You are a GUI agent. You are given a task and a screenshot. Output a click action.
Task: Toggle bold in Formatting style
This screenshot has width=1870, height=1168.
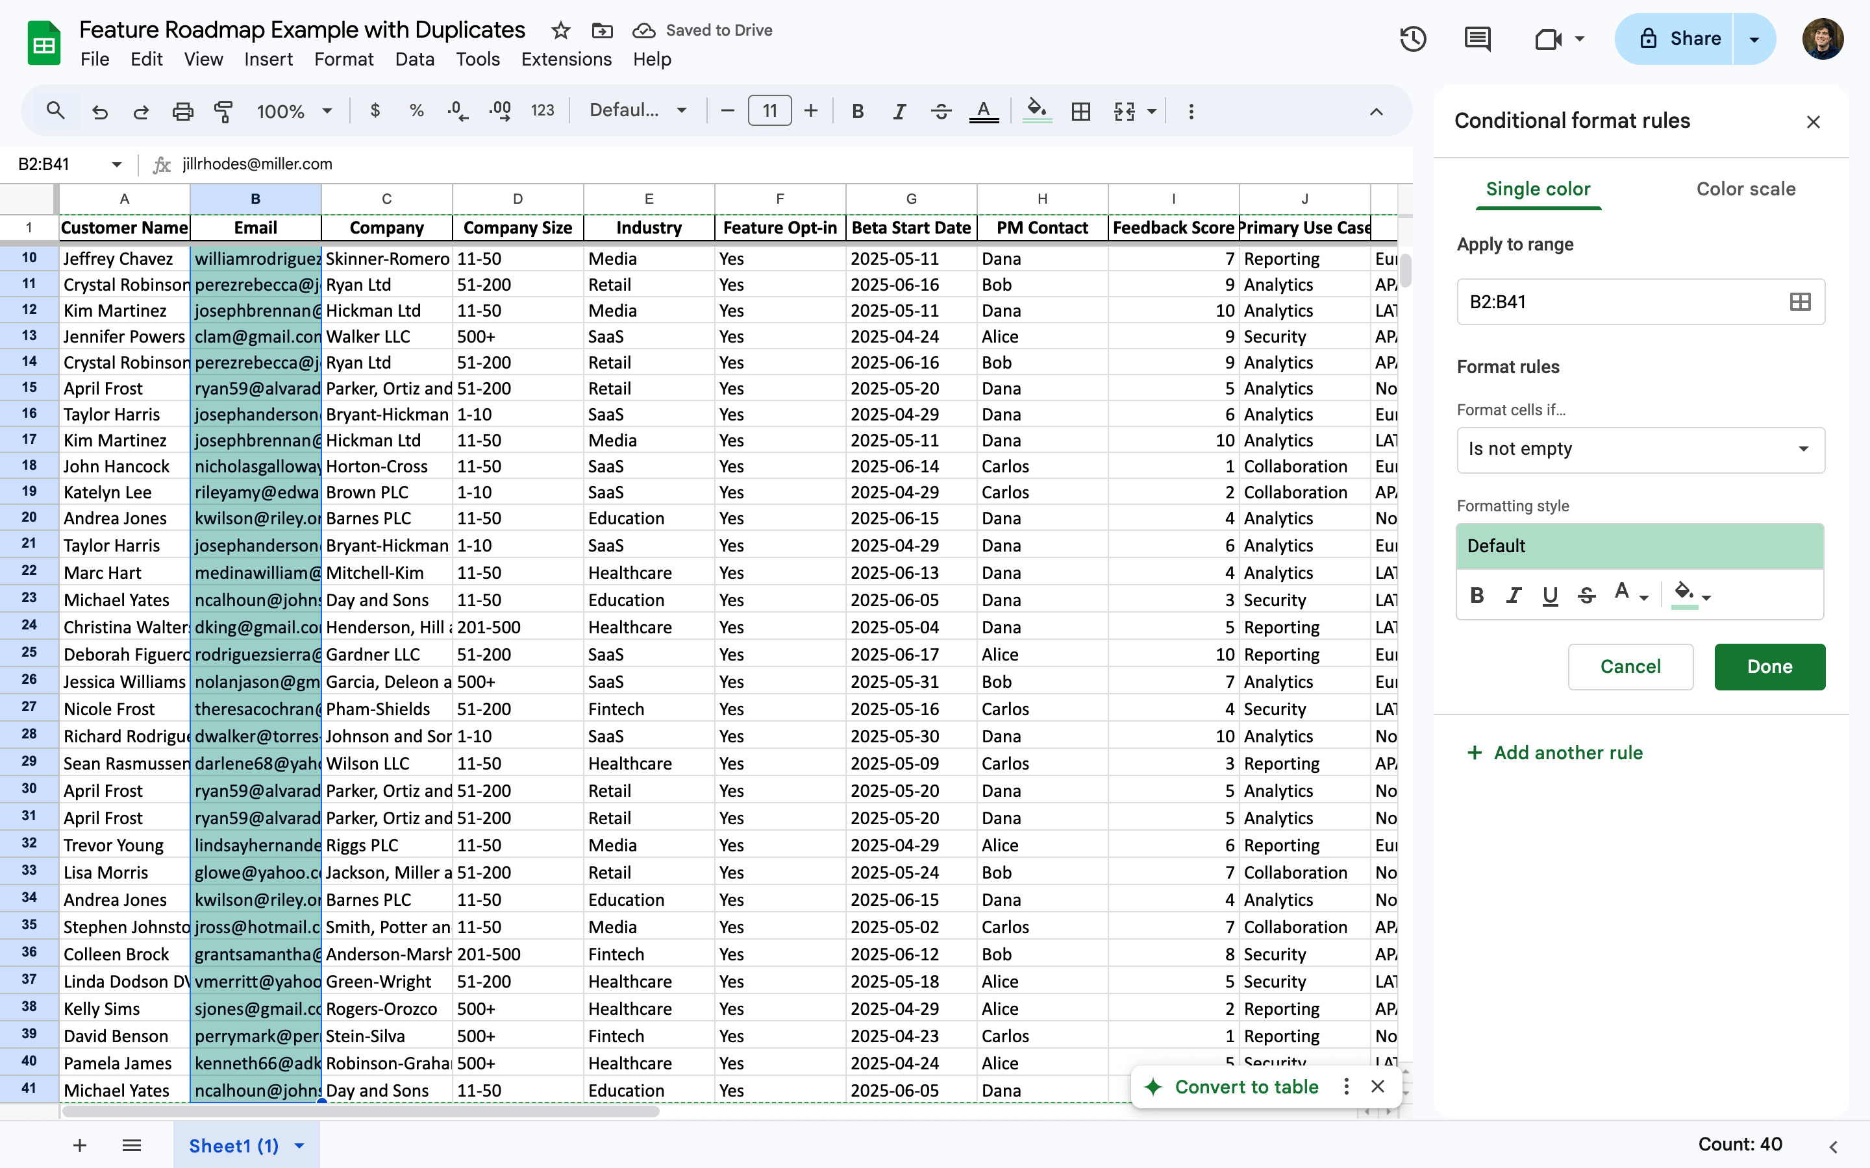pos(1477,595)
